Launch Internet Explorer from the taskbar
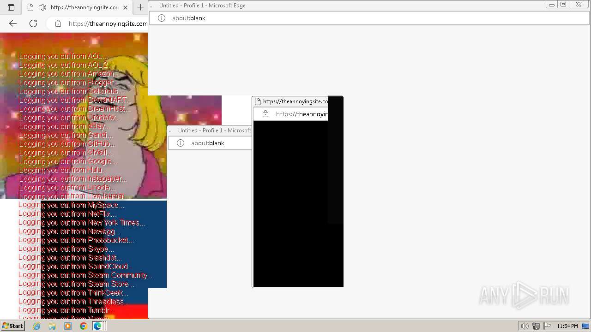Screen dimensions: 591x332 (37, 326)
